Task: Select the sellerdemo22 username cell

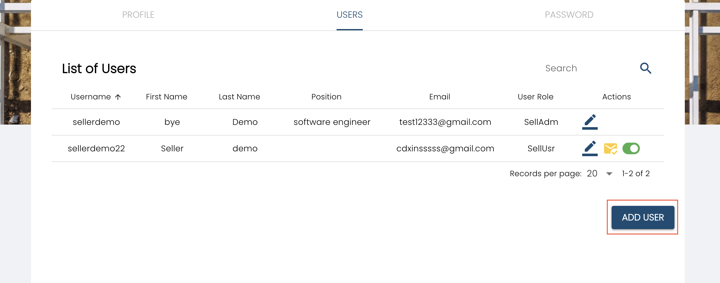Action: click(96, 148)
